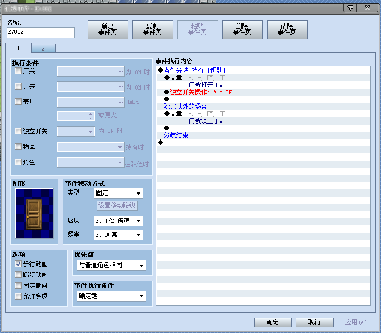Enable the 独立开关 condition checkbox
The width and height of the screenshot is (381, 333).
18,131
